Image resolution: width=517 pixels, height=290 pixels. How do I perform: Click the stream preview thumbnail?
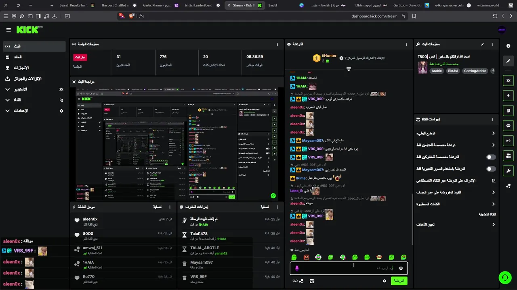pos(177,143)
